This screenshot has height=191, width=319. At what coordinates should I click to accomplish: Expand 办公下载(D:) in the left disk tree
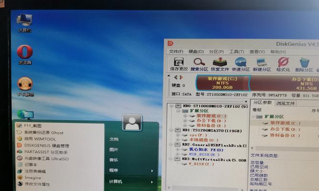click(185, 121)
